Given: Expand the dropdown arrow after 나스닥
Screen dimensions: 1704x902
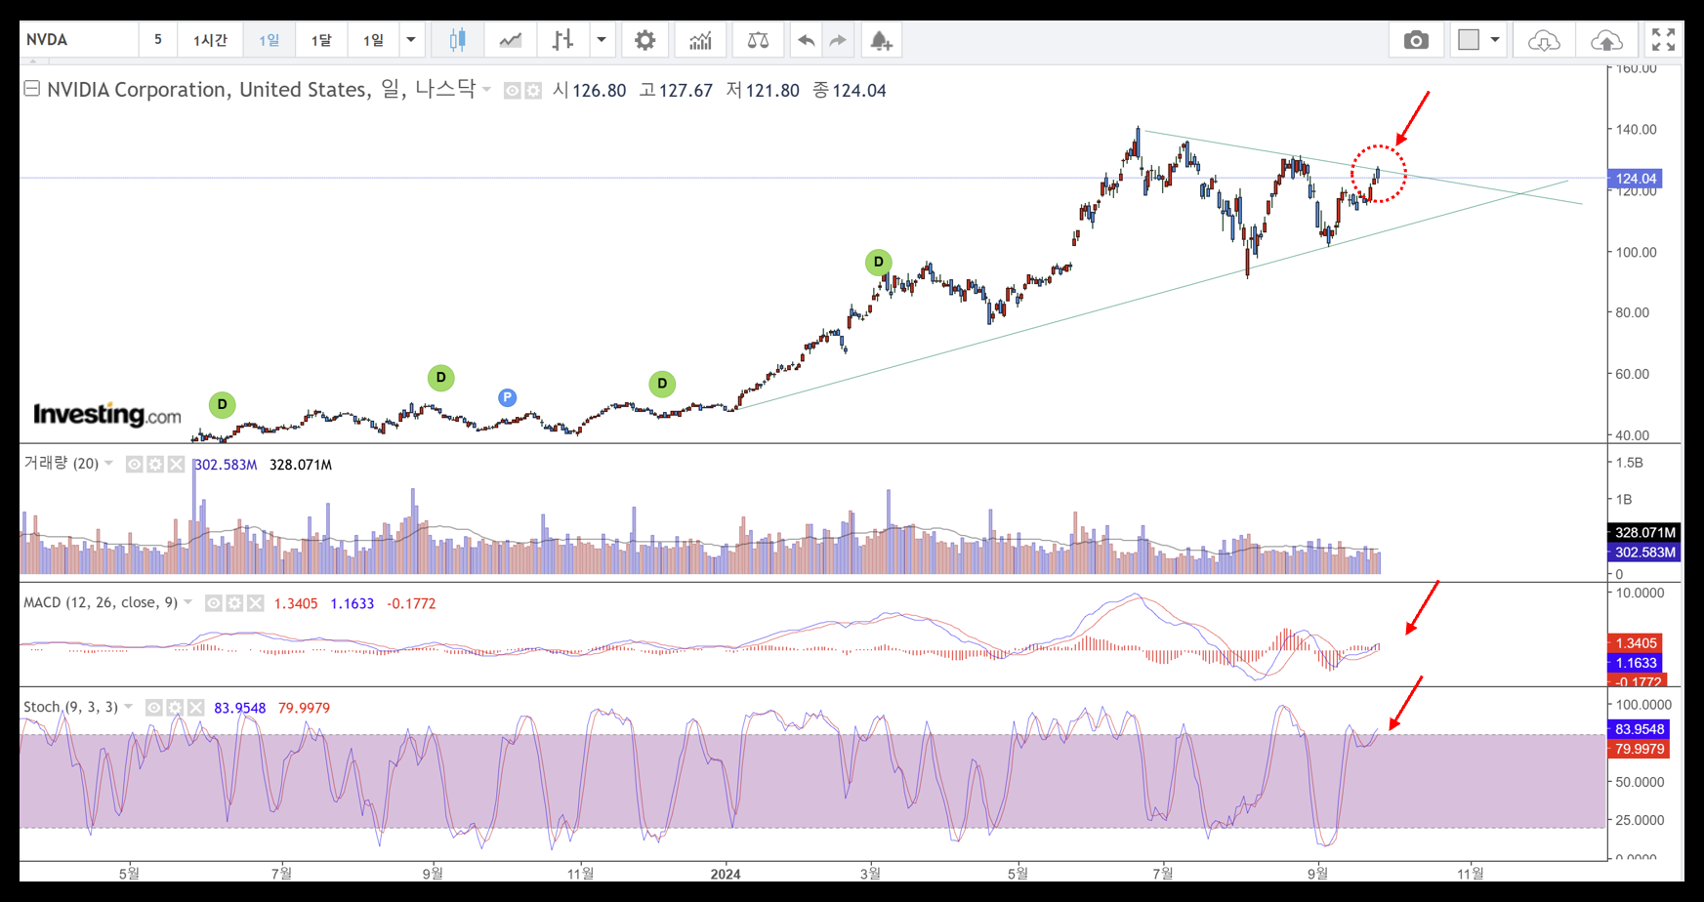Looking at the screenshot, I should [486, 90].
